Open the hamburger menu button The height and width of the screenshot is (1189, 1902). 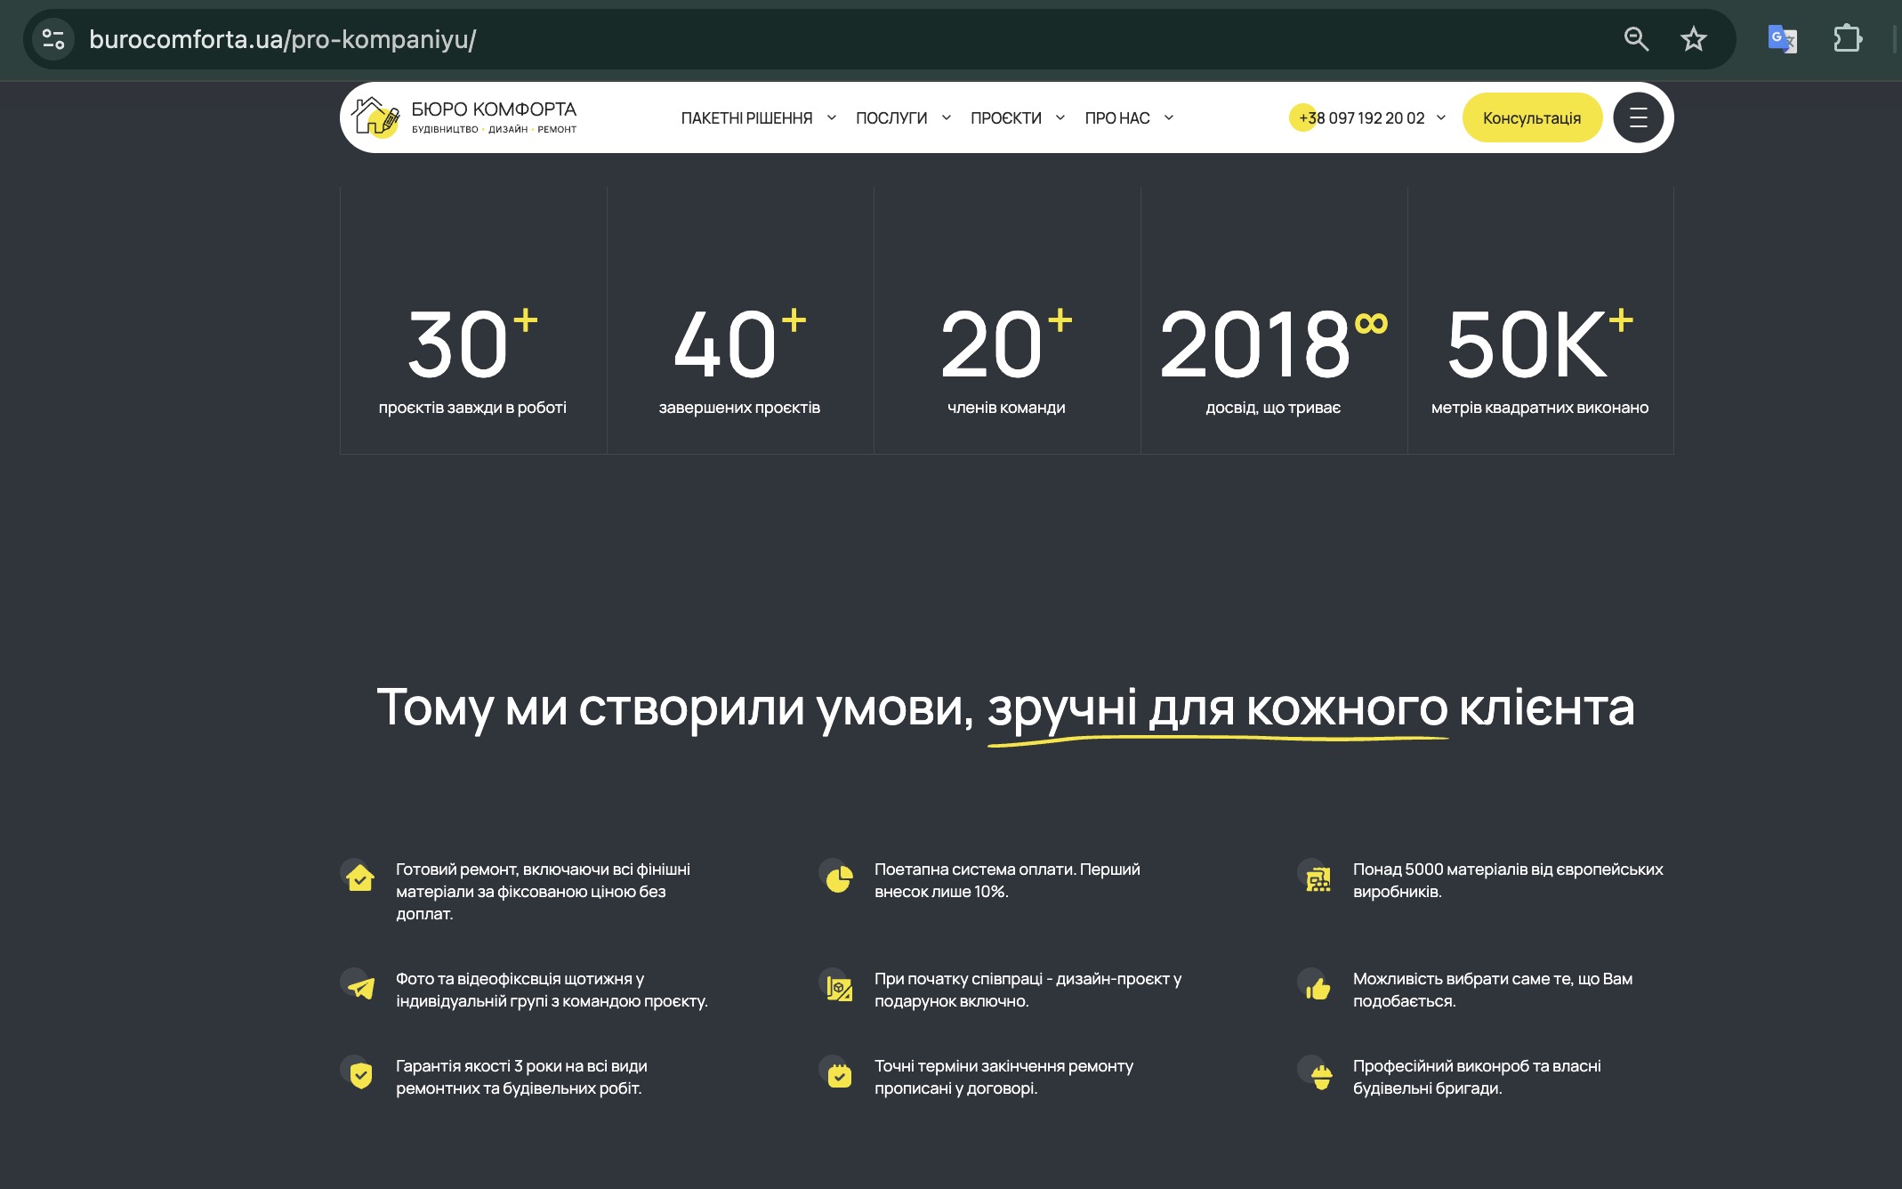pos(1638,117)
